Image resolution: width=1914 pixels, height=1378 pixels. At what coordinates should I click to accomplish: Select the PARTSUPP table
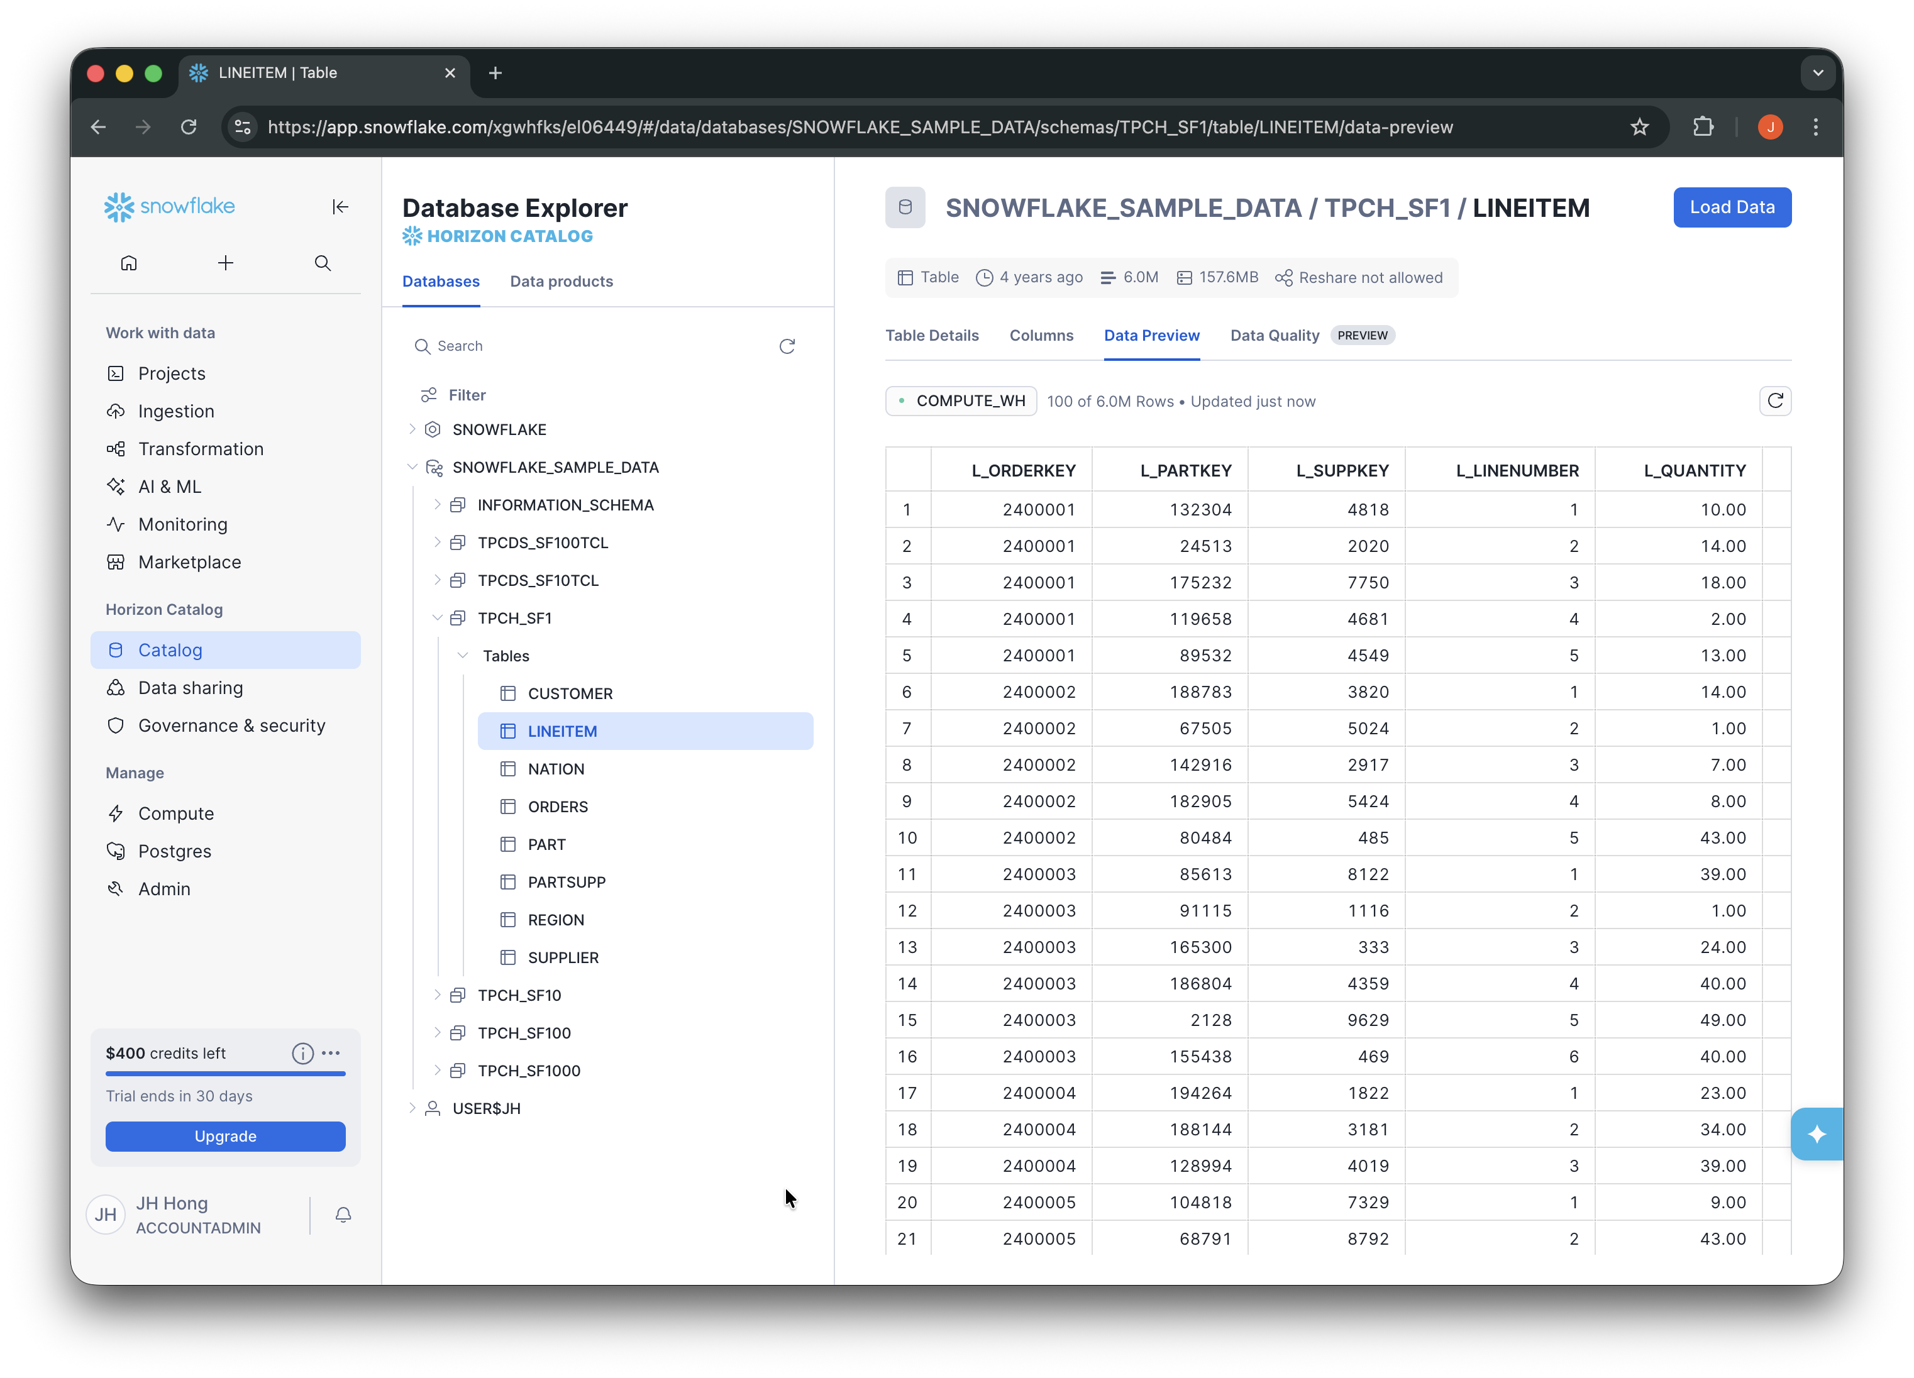[646, 883]
